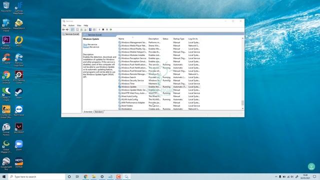Select the Counter-Strike desktop icon
This screenshot has height=180, width=320.
(6, 112)
